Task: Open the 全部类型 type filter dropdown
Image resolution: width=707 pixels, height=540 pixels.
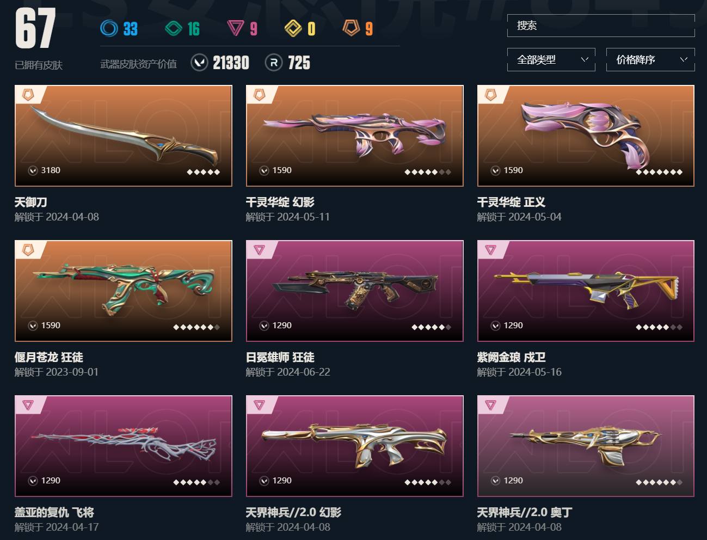Action: click(x=551, y=59)
